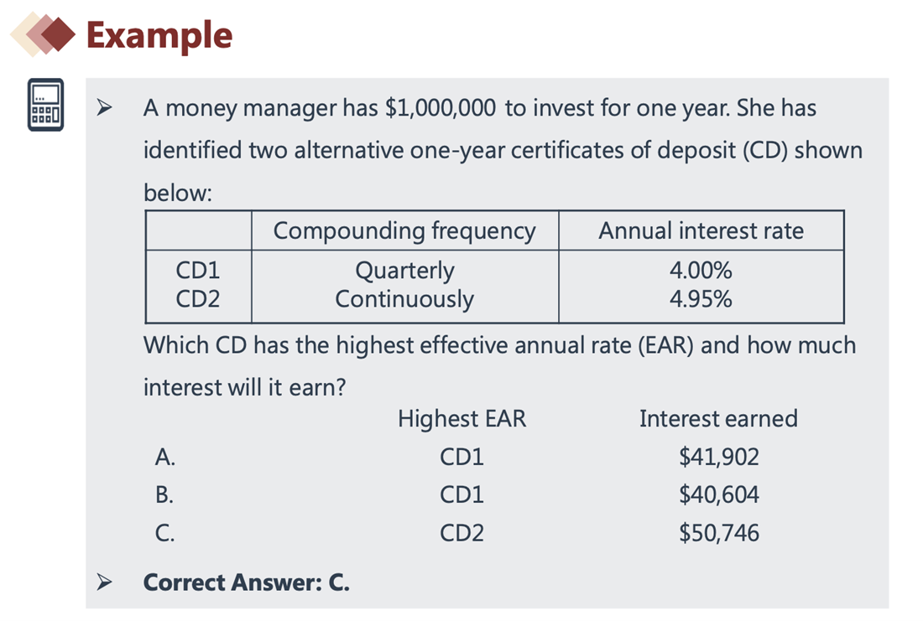The height and width of the screenshot is (621, 923).
Task: Click the arrow bullet before the question text
Action: point(104,107)
